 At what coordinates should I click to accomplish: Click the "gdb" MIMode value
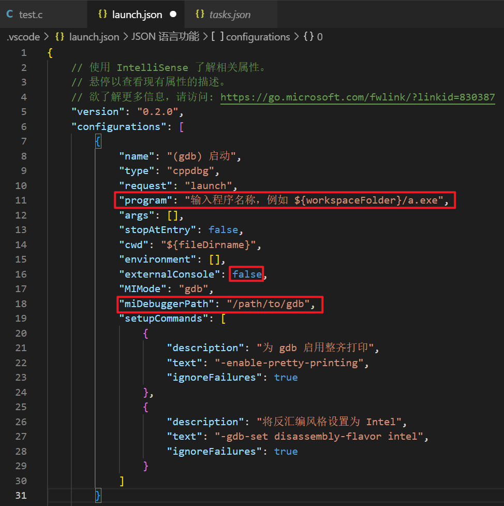194,289
